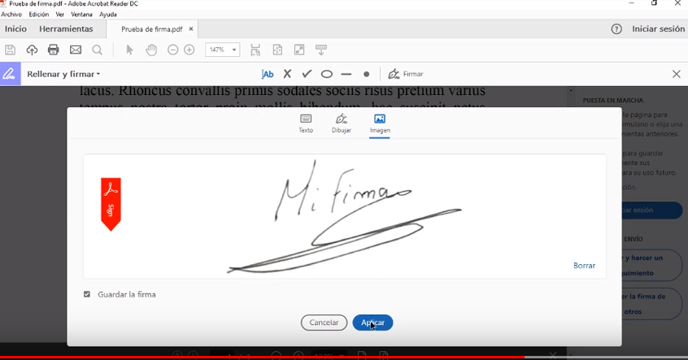The width and height of the screenshot is (688, 360).
Task: Click the save disk icon
Action: point(11,50)
